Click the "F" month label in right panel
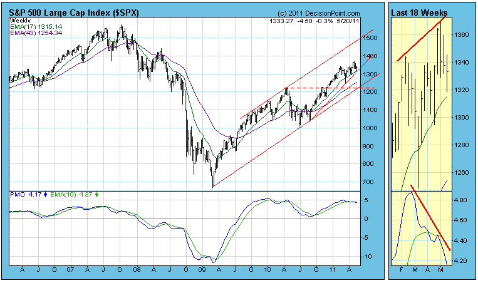Screen dimensions: 478x283 pos(402,270)
